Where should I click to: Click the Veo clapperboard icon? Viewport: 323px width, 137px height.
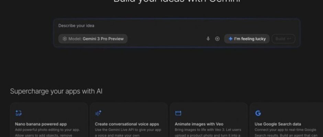(178, 113)
